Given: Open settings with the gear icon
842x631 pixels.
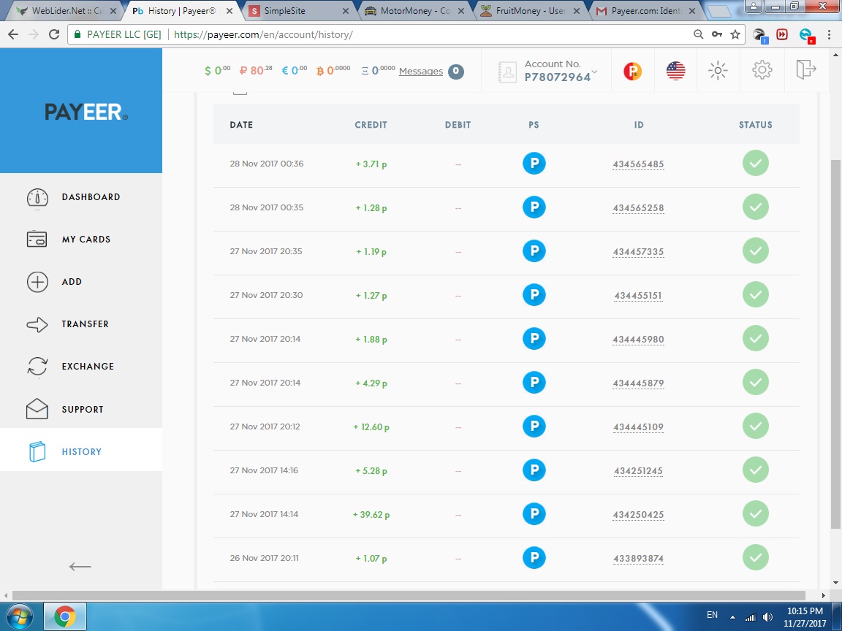Looking at the screenshot, I should 762,70.
